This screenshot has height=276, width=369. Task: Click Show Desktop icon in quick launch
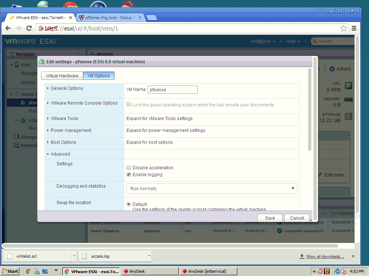click(x=45, y=272)
